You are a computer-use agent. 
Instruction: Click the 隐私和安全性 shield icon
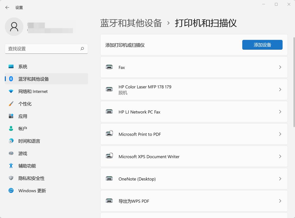(x=11, y=178)
